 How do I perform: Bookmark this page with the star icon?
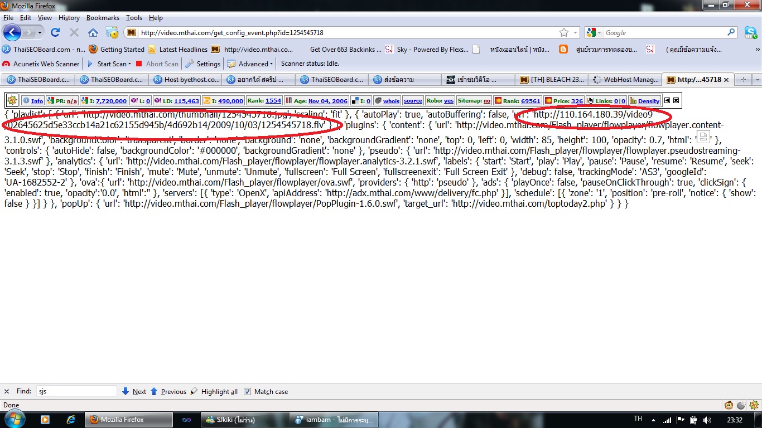pos(564,32)
